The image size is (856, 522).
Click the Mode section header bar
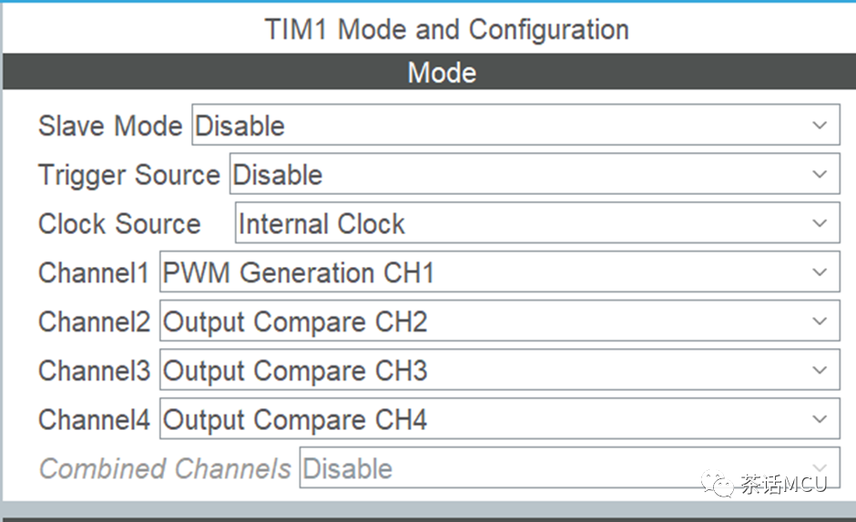coord(429,72)
